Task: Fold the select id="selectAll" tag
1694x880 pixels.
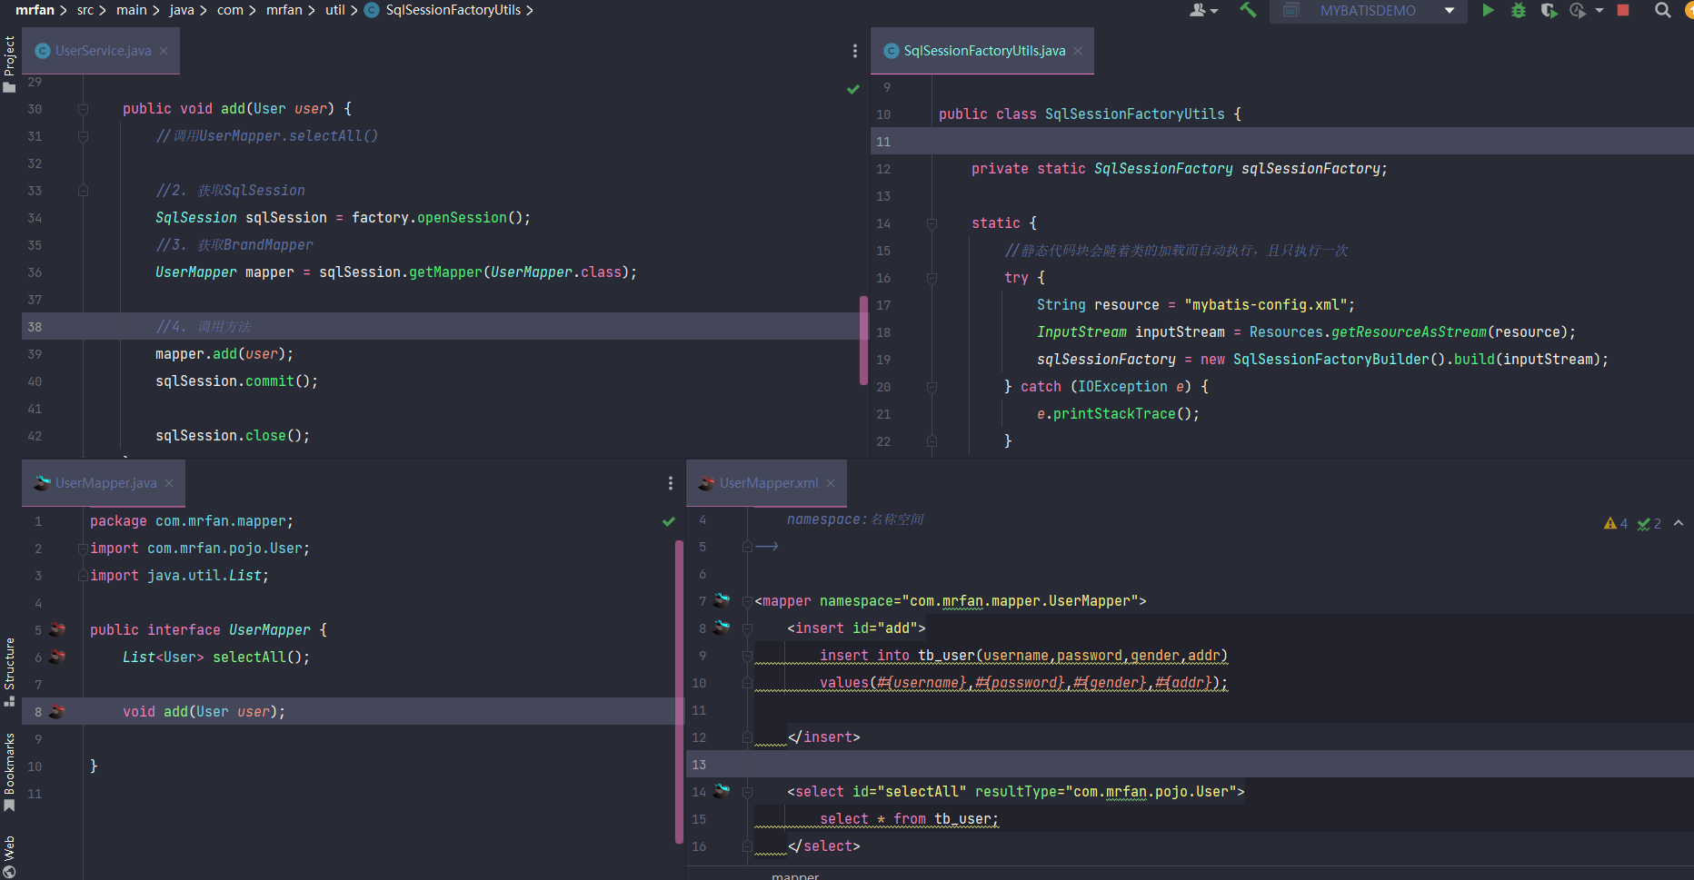Action: 747,792
